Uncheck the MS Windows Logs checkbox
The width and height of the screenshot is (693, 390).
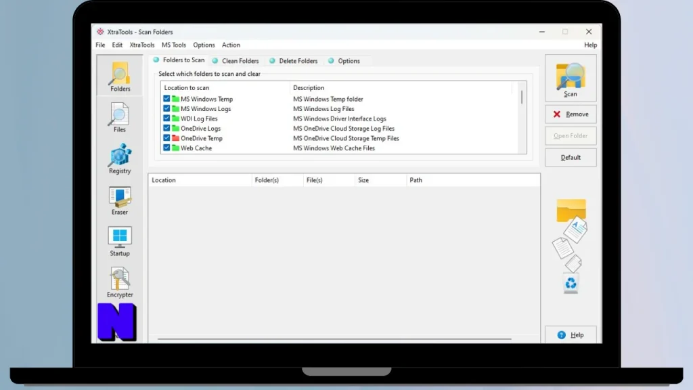pos(166,108)
